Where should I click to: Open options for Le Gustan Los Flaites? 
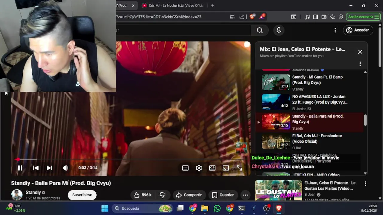pos(365,184)
